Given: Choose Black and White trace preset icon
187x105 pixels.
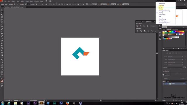Looking at the screenshot, I should click(179, 53).
